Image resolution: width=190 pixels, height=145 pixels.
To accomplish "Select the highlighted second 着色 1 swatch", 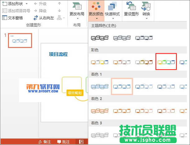I will tap(122, 86).
